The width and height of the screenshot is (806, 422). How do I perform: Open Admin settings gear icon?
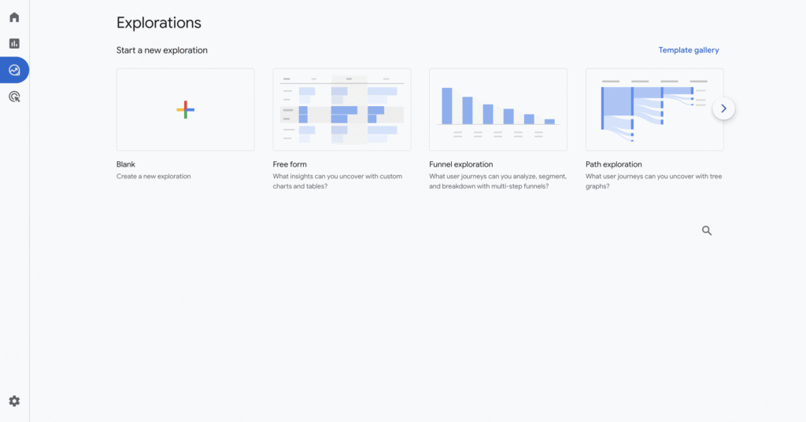click(x=14, y=401)
